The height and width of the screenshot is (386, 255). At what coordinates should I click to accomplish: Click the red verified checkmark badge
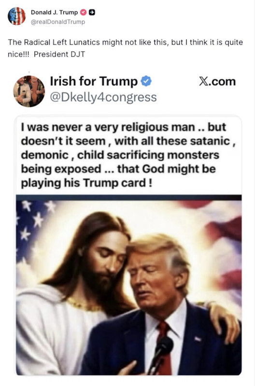(x=84, y=13)
